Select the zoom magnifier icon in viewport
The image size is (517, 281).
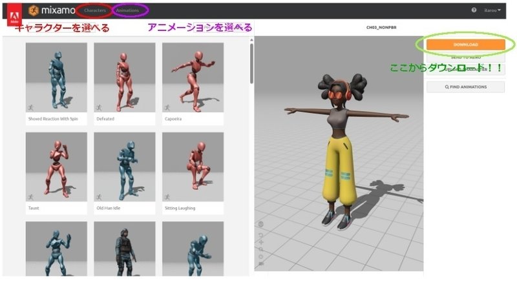click(x=261, y=249)
